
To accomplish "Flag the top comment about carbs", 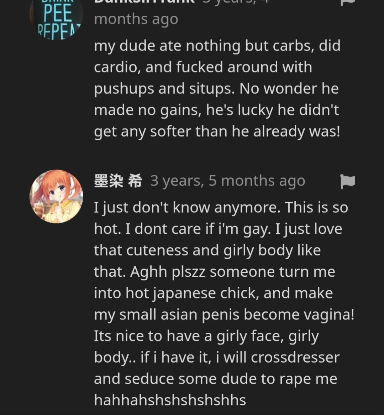I will pyautogui.click(x=347, y=2).
